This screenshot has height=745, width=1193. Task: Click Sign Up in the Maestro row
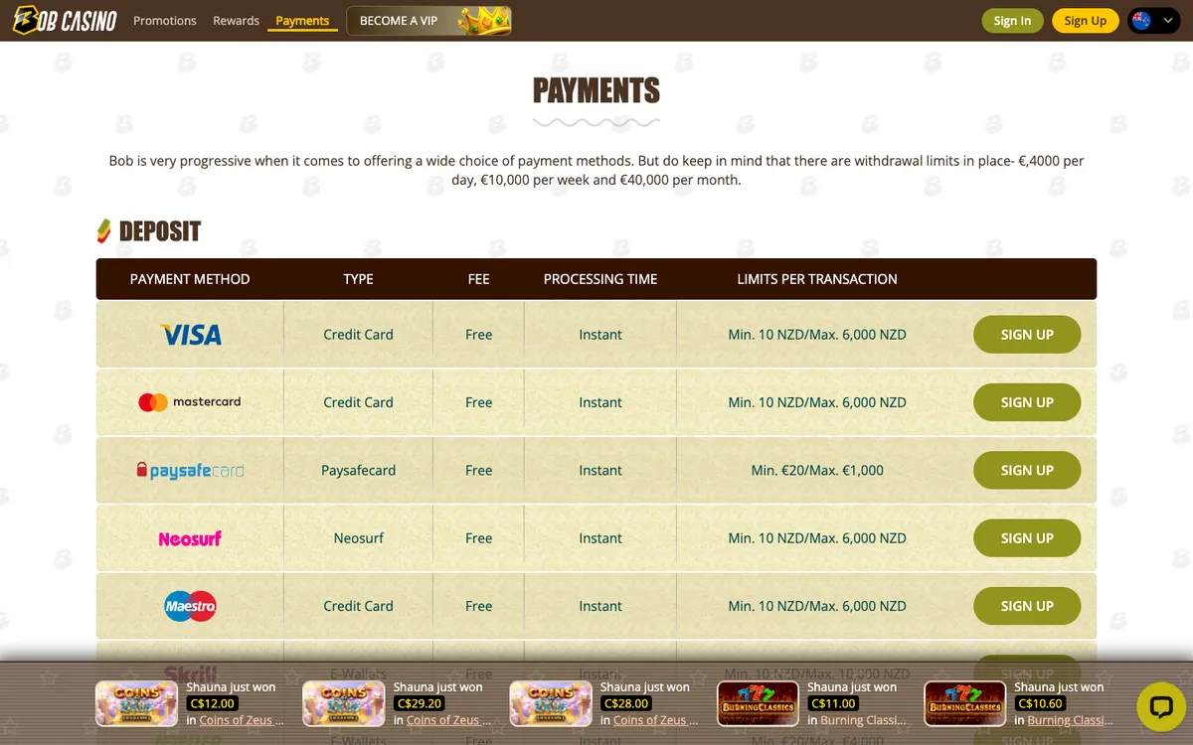click(1027, 606)
